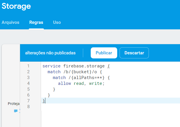Click the closing brace on line 6
The image size is (180, 127).
coord(49,95)
